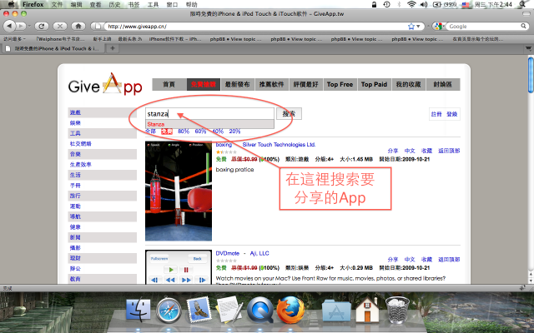Open the 社交網絡 category in sidebar
This screenshot has height=333, width=534.
pyautogui.click(x=81, y=144)
